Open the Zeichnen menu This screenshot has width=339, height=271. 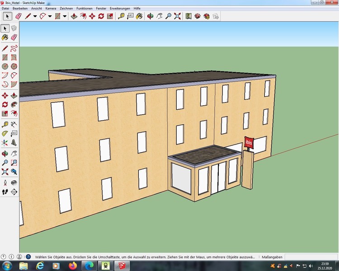click(66, 9)
